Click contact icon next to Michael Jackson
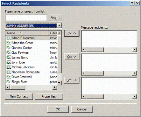This screenshot has height=117, width=141. tap(9, 67)
